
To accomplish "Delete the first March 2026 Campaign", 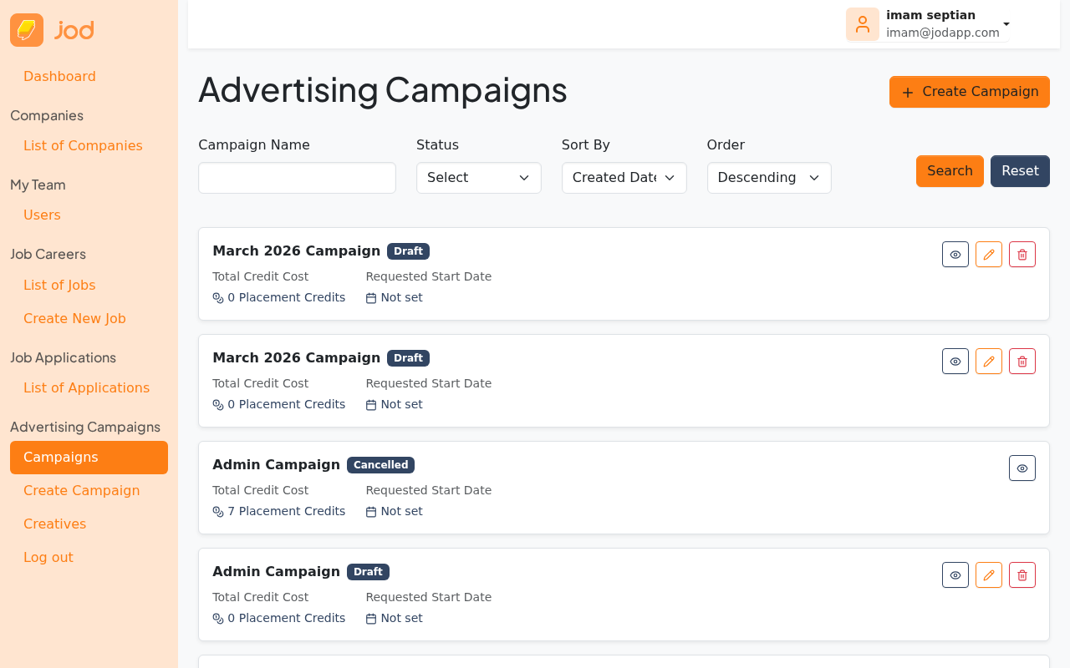I will (x=1022, y=254).
